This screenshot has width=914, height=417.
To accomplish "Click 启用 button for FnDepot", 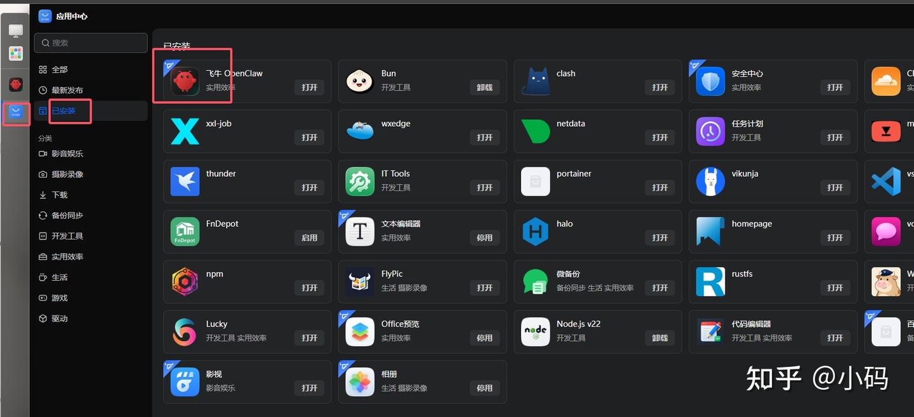I will coord(310,238).
